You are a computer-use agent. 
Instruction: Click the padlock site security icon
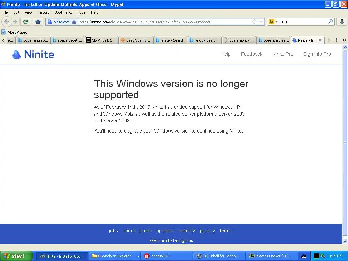[x=74, y=22]
